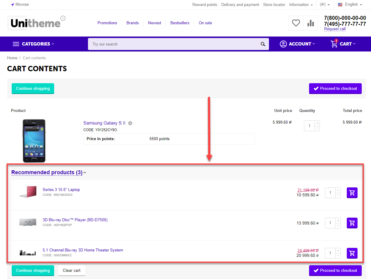Click the Москва city selector
Viewport: 371px width, 279px height.
tap(20, 4)
